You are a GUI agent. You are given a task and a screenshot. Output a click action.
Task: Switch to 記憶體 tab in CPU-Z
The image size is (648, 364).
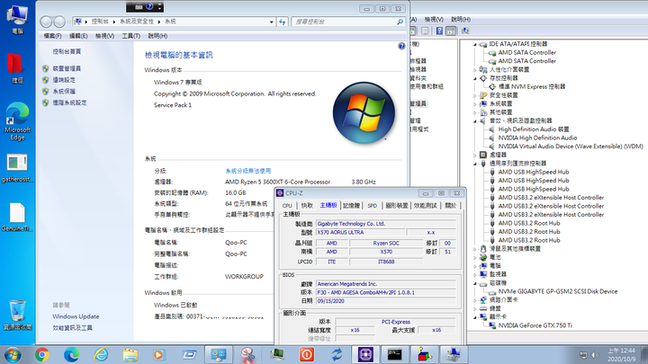tap(352, 206)
